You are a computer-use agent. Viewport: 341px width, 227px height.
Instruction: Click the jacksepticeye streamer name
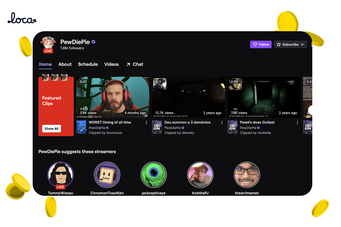153,193
